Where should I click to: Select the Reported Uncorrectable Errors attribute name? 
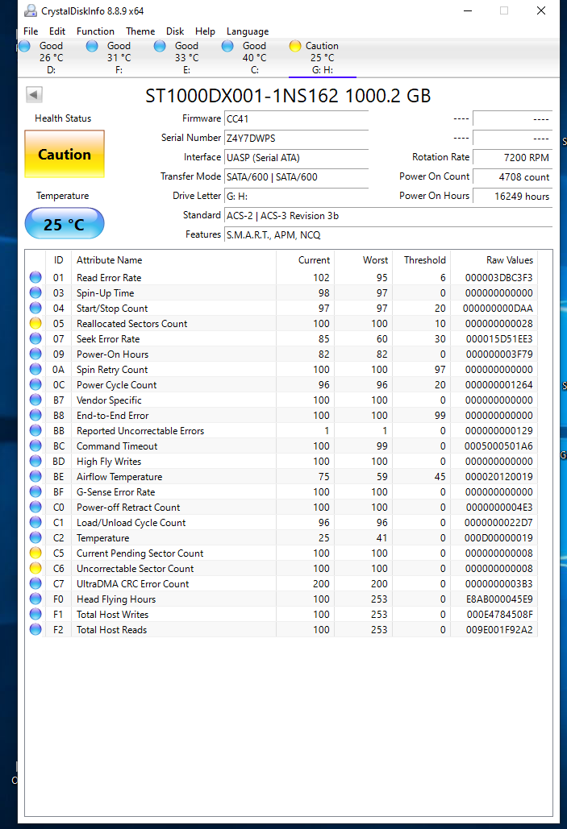pos(140,431)
